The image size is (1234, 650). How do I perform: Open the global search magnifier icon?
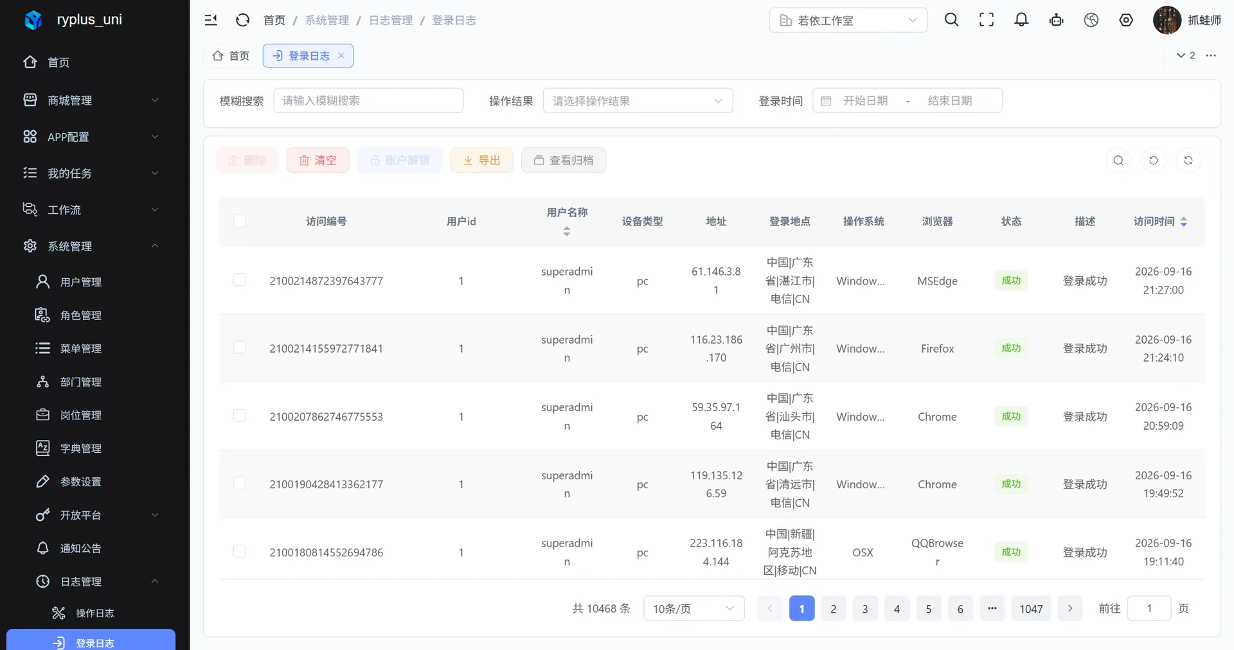[951, 20]
